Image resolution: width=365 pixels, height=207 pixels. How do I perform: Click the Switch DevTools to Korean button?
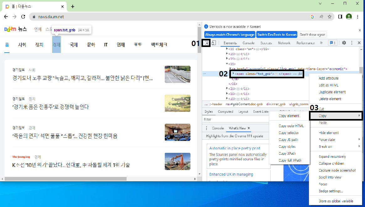(x=277, y=34)
